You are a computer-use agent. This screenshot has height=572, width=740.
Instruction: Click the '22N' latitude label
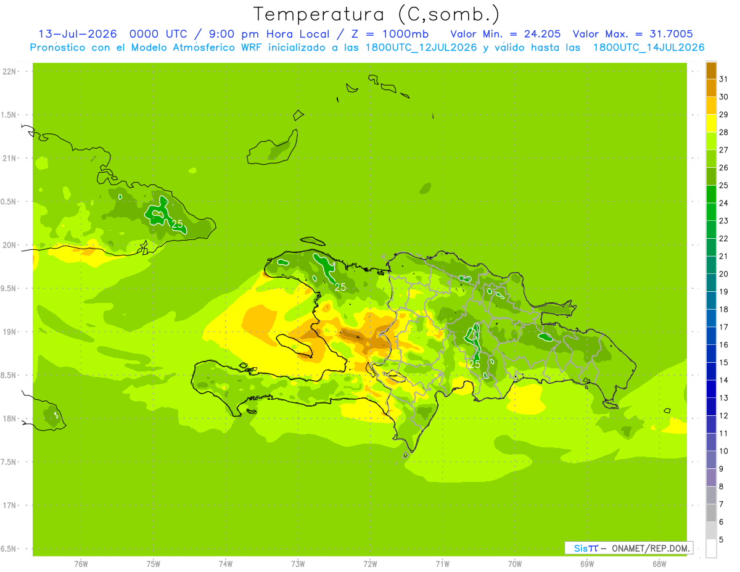pos(10,72)
